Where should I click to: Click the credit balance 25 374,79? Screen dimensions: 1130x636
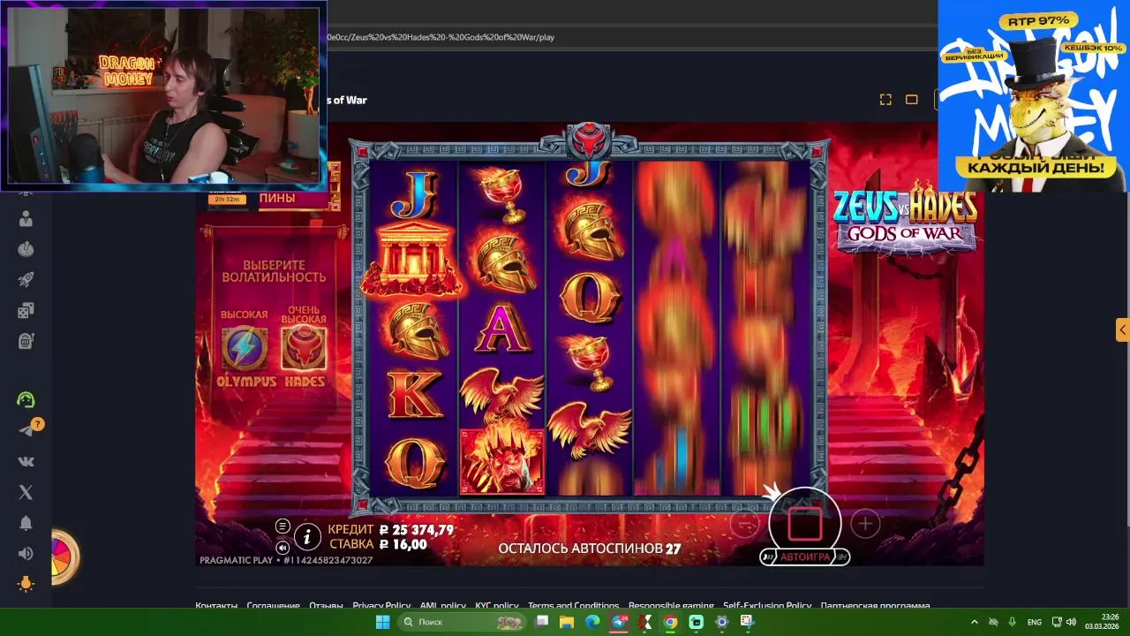416,530
